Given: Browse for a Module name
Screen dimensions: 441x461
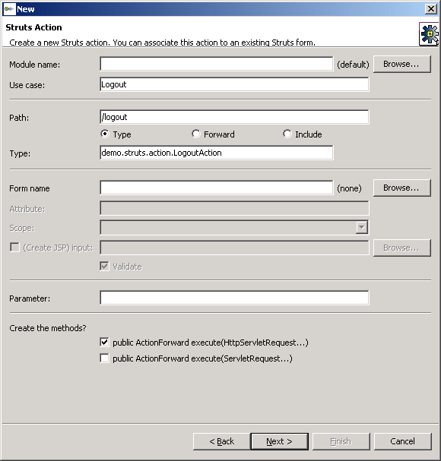Looking at the screenshot, I should click(402, 64).
